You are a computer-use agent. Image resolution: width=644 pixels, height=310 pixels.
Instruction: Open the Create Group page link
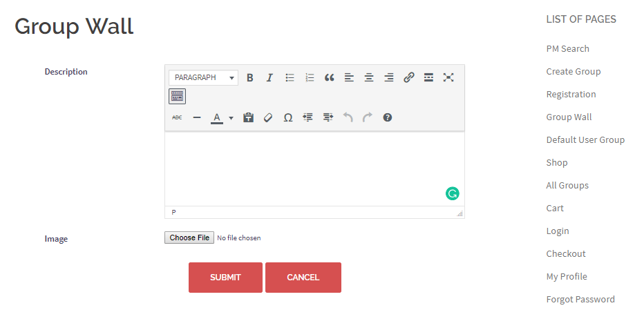click(x=574, y=71)
